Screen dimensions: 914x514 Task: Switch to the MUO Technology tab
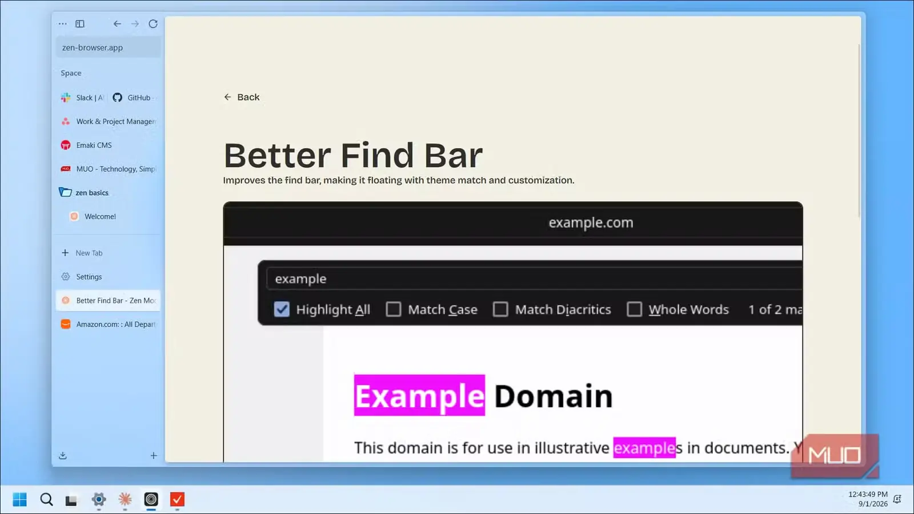[x=108, y=169]
